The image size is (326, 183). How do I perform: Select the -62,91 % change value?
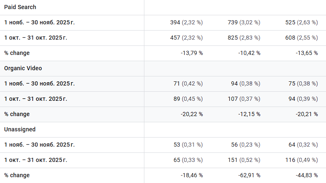(x=248, y=175)
